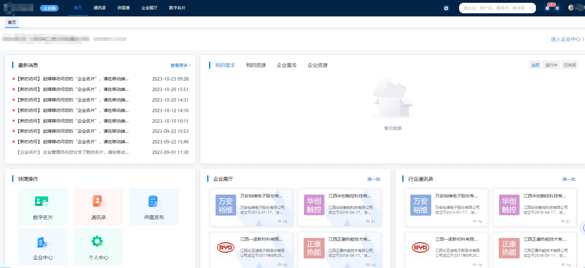Viewport: 585px width, 268px height.
Task: Open 万安裕维电子股份 title in 行业通讯录
Action: pos(456,196)
